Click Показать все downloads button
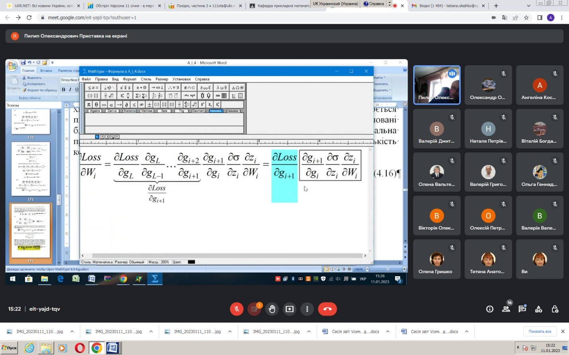The image size is (569, 355). (540, 332)
